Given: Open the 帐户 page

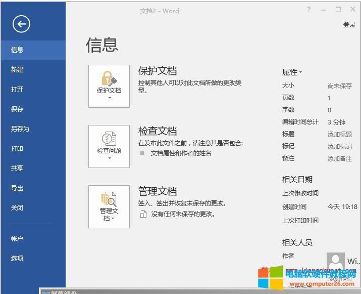Looking at the screenshot, I should coord(33,238).
